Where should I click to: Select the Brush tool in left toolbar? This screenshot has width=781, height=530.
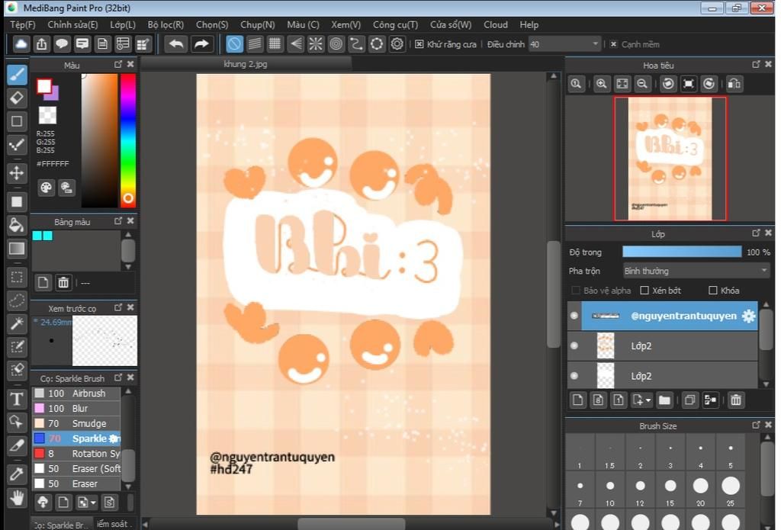click(17, 75)
